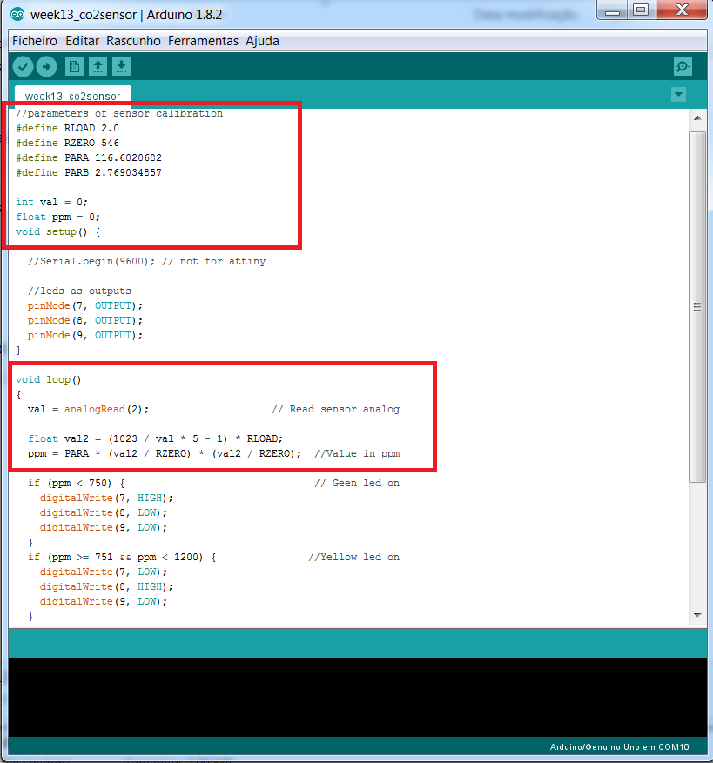The image size is (713, 763).
Task: Click the Arduino logo in title bar
Action: (x=17, y=15)
